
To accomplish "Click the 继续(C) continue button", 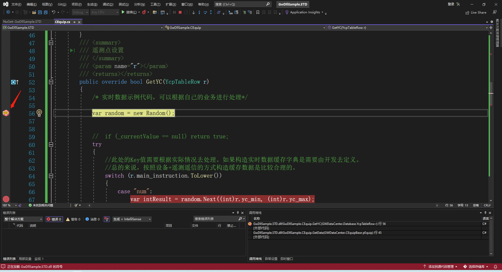I will [x=129, y=12].
